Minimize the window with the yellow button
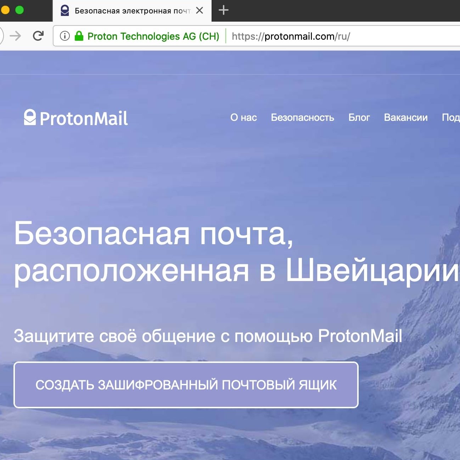 [5, 10]
